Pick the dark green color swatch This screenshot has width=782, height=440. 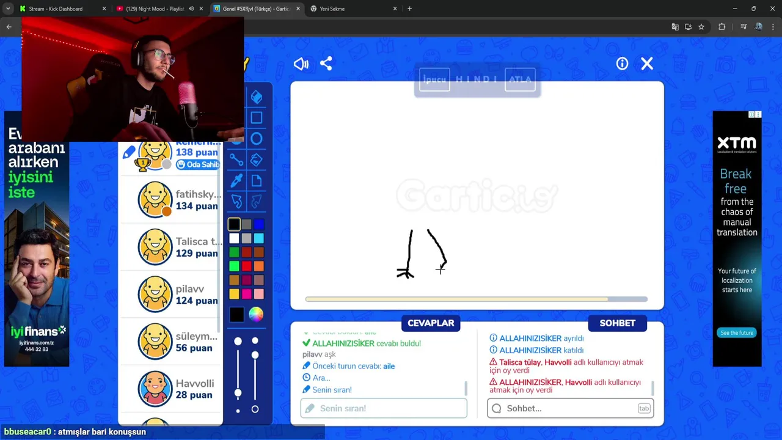point(234,252)
